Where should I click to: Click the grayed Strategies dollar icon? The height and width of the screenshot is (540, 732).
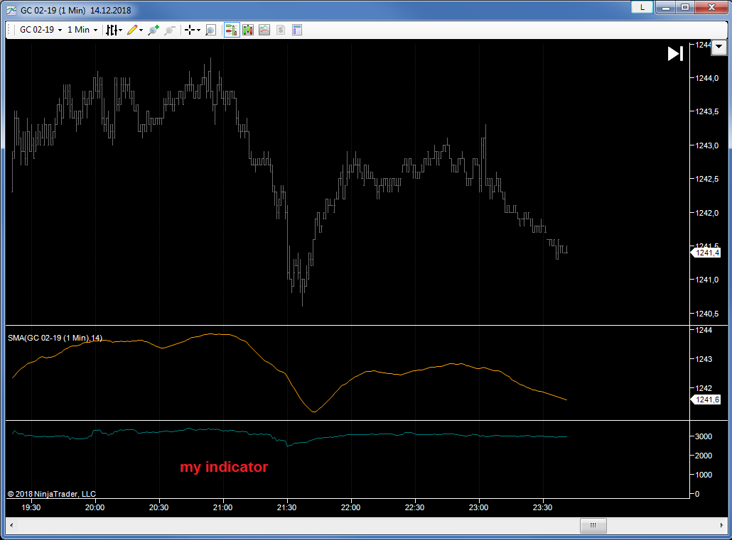[281, 30]
